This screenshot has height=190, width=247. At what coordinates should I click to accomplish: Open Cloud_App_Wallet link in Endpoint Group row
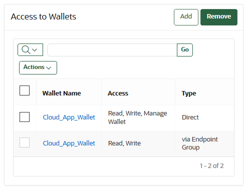pyautogui.click(x=69, y=143)
